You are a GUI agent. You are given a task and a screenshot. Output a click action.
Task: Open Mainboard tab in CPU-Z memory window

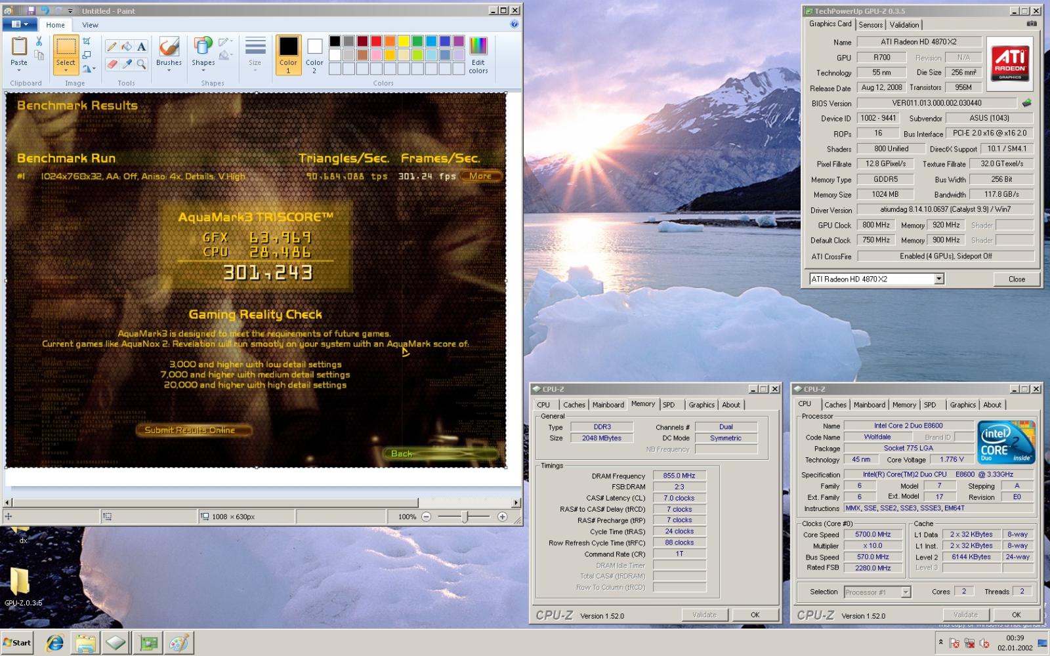[608, 405]
